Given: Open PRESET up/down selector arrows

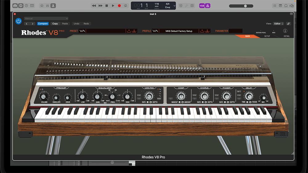Looking at the screenshot, I should click(x=82, y=31).
